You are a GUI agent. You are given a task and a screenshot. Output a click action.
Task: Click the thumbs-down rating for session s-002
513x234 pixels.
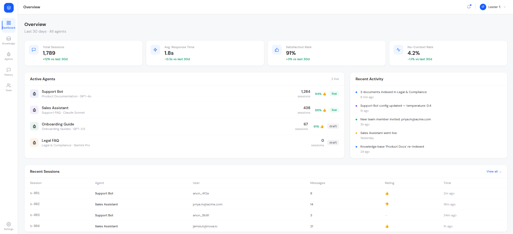tap(387, 204)
